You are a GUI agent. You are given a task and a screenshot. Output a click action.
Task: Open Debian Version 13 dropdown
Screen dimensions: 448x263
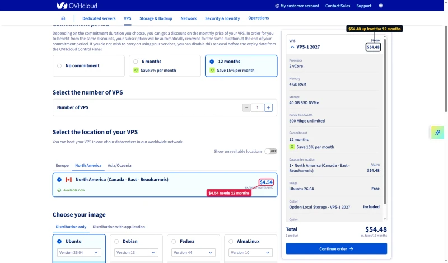click(136, 253)
